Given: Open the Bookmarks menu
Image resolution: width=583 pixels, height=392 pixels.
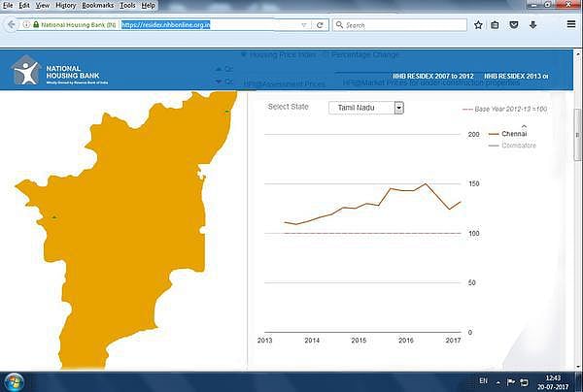Looking at the screenshot, I should click(97, 5).
